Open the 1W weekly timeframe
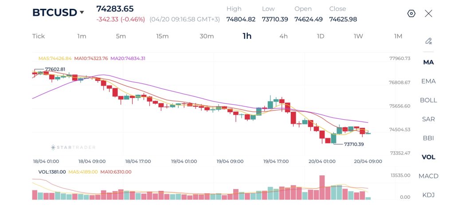Screen dimensions: 454x208 tap(358, 36)
